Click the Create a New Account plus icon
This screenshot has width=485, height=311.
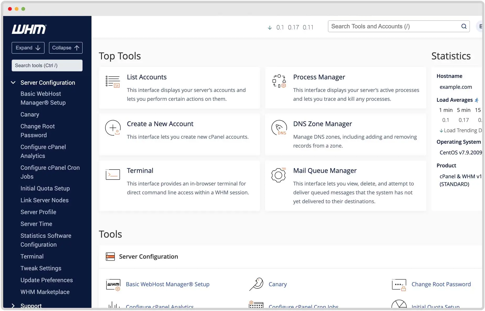[113, 128]
